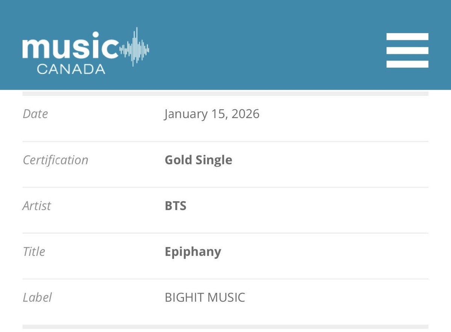Click the 'Certification' field label
Screen dimensions: 451x332
click(56, 160)
